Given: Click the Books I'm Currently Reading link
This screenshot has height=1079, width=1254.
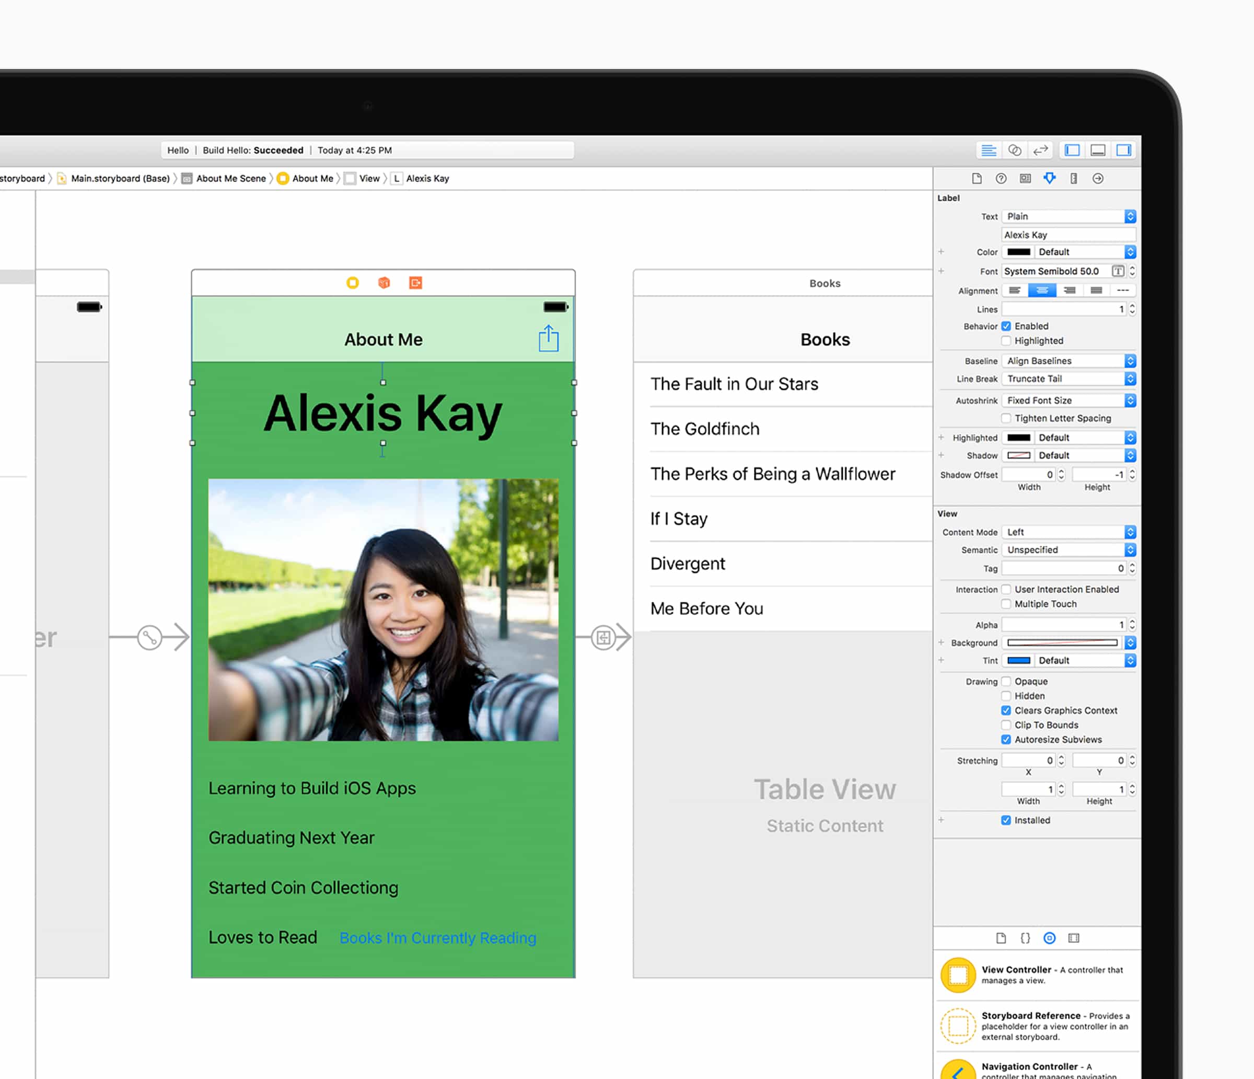Looking at the screenshot, I should (437, 937).
